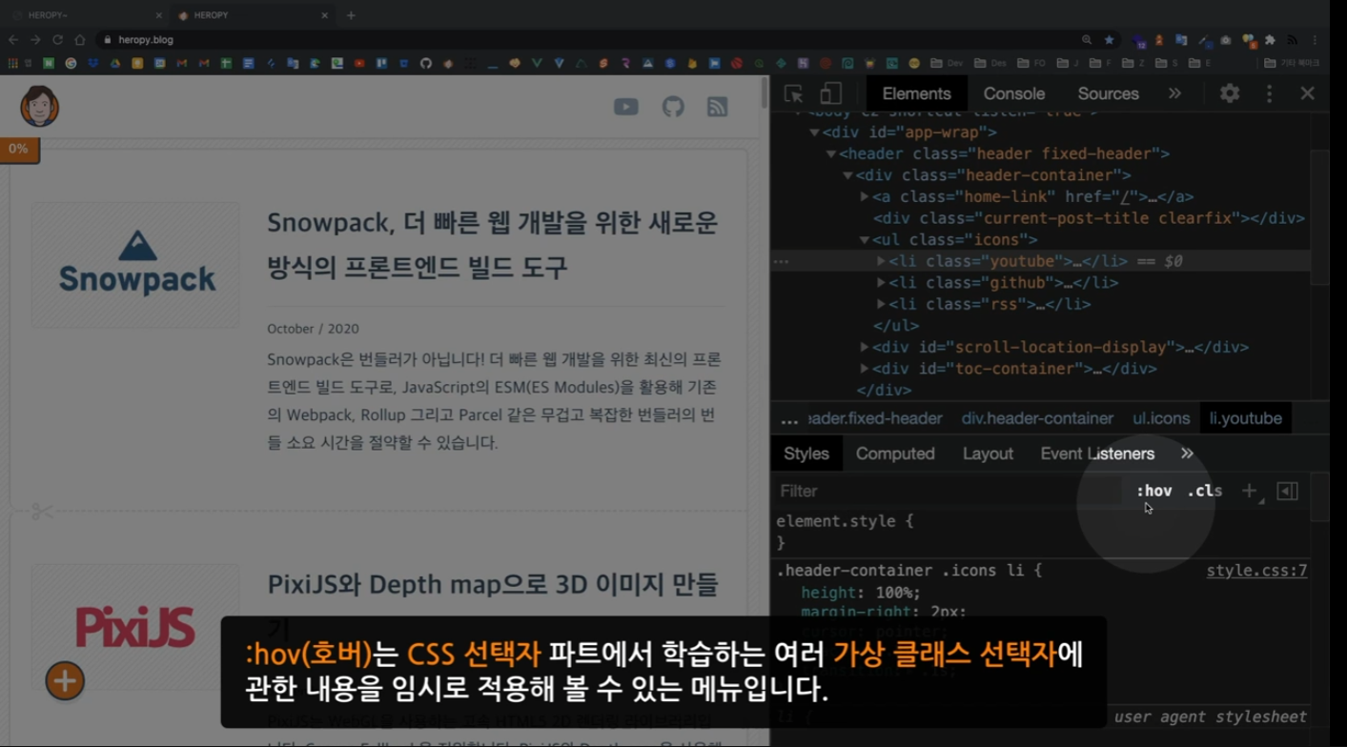Select the Styles tab
1347x747 pixels.
(806, 454)
